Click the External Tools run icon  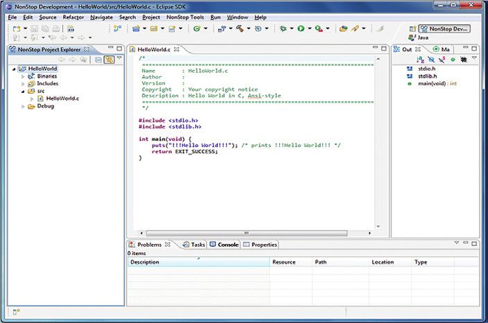click(x=319, y=28)
